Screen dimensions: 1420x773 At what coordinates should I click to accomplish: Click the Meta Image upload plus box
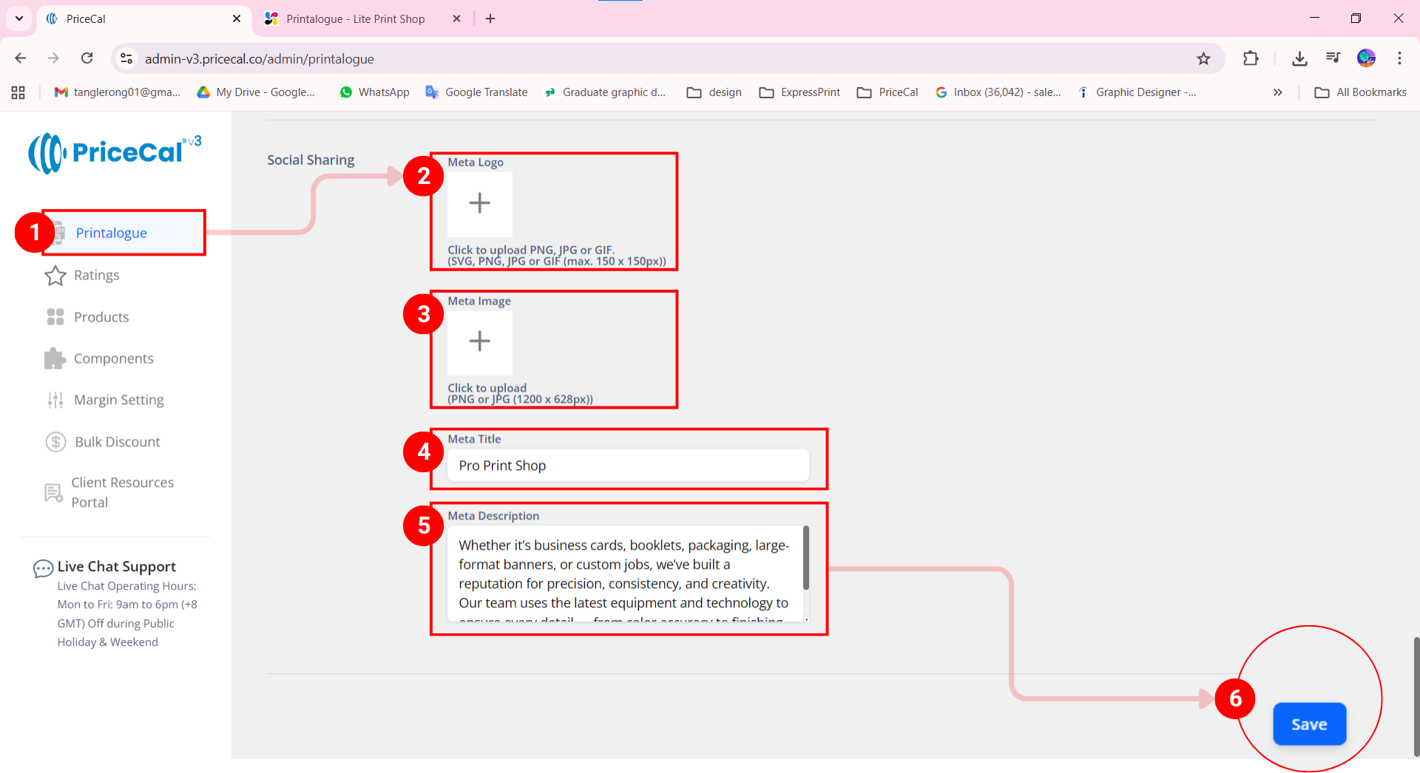pos(479,341)
